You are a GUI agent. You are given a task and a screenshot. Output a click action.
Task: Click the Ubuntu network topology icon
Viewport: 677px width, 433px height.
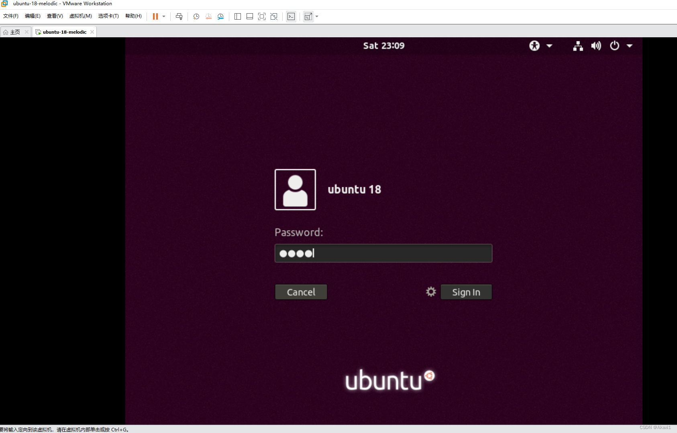(x=577, y=46)
